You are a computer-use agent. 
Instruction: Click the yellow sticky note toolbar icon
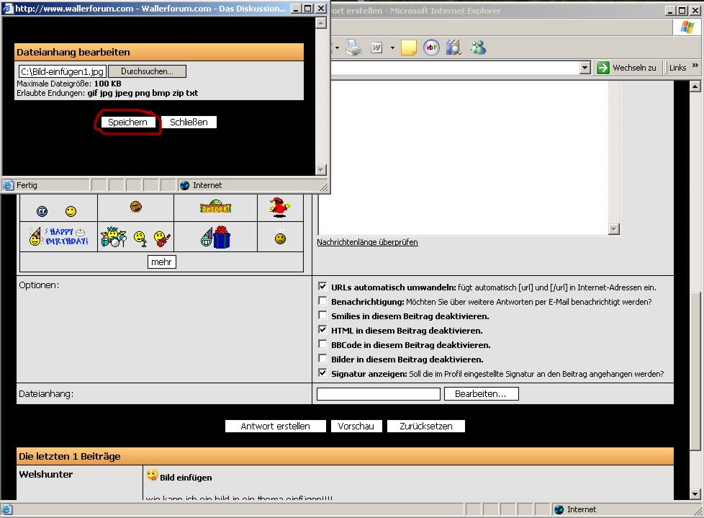click(x=409, y=48)
